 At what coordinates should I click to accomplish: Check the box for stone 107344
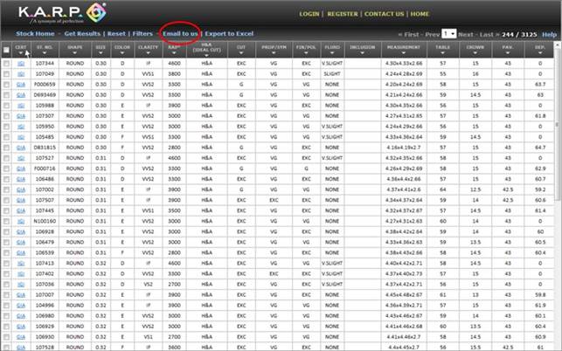pyautogui.click(x=6, y=64)
